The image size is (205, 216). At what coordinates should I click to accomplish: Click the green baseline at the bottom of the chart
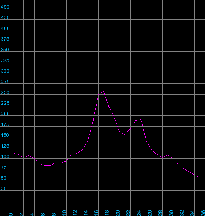point(109,201)
